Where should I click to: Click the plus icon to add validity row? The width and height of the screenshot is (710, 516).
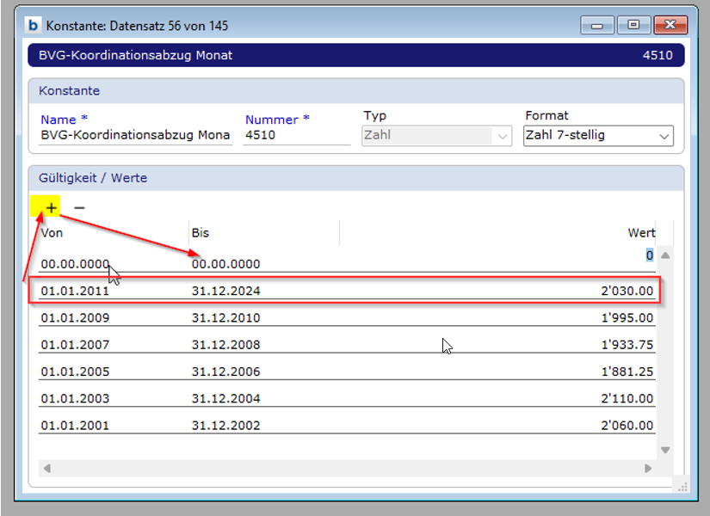[x=51, y=207]
